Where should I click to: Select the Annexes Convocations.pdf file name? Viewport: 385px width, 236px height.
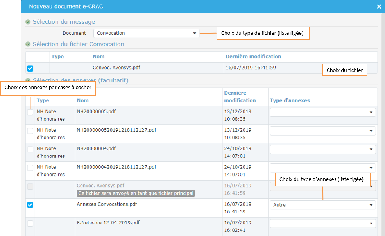pos(107,204)
